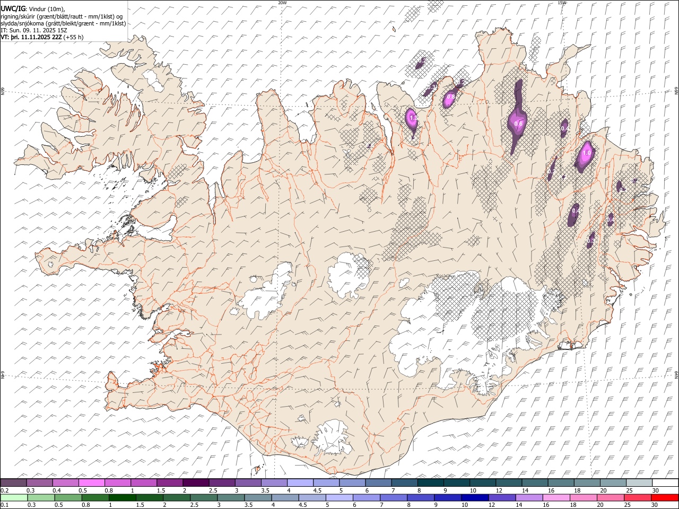Click the darkest purple swatch above 2 in top legend row
Screen dimensions: 679x509
(196, 483)
